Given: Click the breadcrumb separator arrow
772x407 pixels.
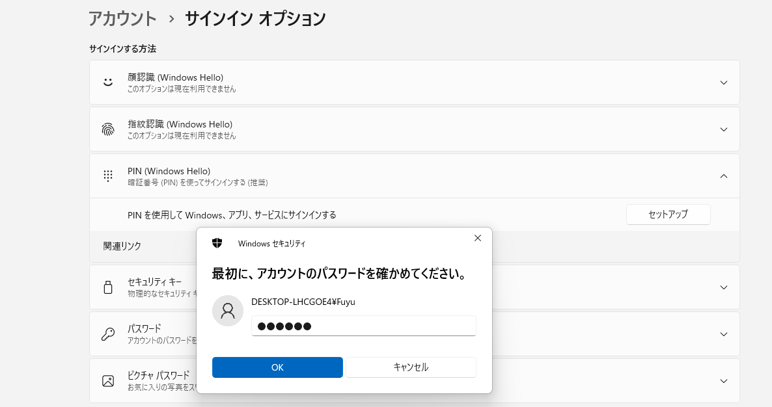Looking at the screenshot, I should (171, 19).
